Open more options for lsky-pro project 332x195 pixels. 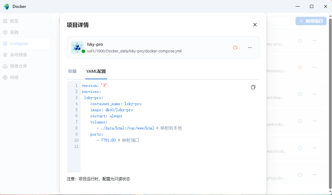pyautogui.click(x=250, y=48)
